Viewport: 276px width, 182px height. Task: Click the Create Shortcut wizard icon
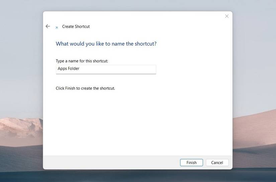tap(57, 28)
